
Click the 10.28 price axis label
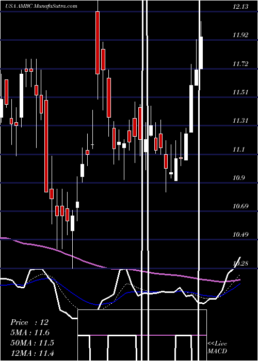(x=240, y=263)
